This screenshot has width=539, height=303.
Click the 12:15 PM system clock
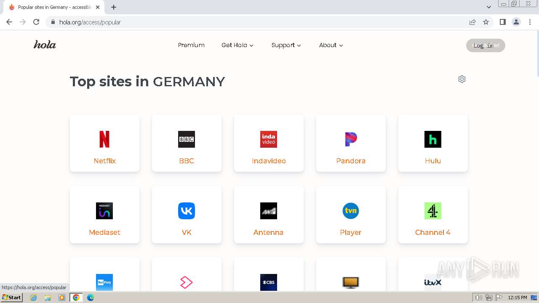point(518,298)
